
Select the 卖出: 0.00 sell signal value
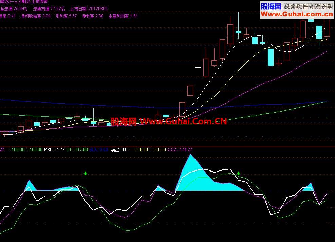pyautogui.click(x=120, y=150)
